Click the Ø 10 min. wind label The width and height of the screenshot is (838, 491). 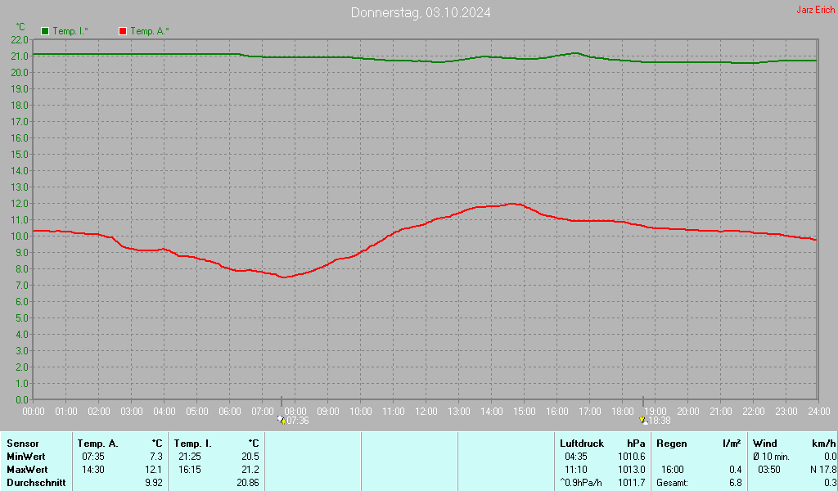771,457
